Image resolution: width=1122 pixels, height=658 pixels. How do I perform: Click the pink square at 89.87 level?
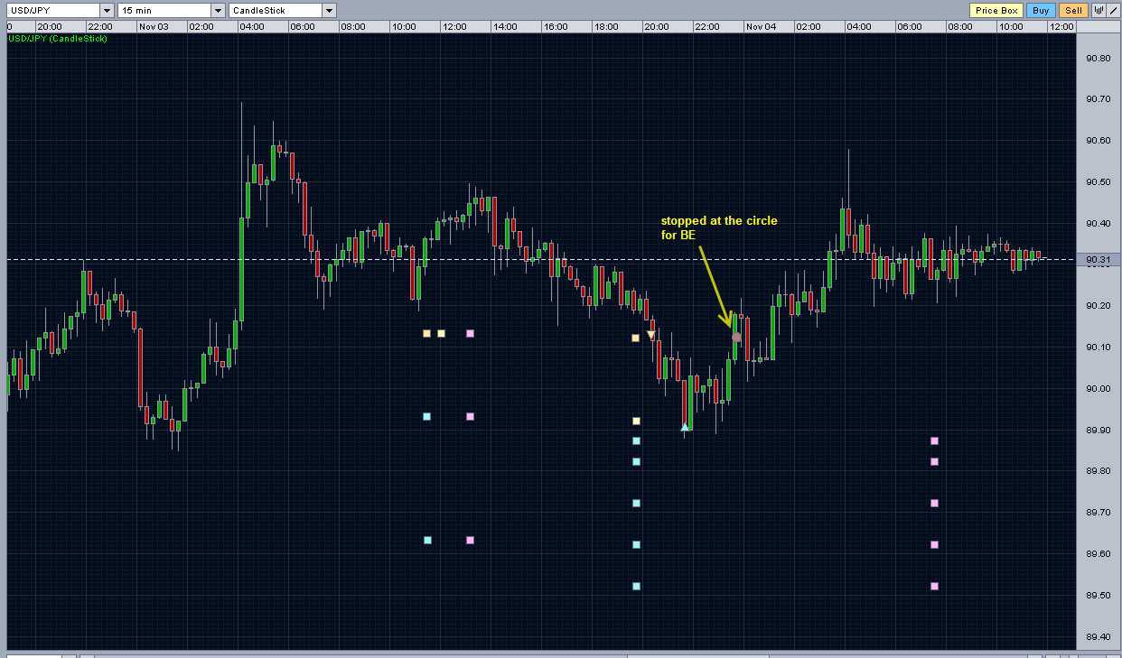pos(934,441)
